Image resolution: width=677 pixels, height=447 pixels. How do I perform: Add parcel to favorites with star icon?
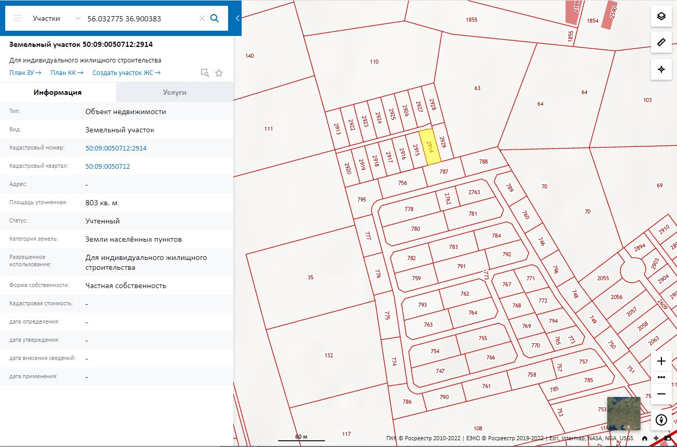219,73
